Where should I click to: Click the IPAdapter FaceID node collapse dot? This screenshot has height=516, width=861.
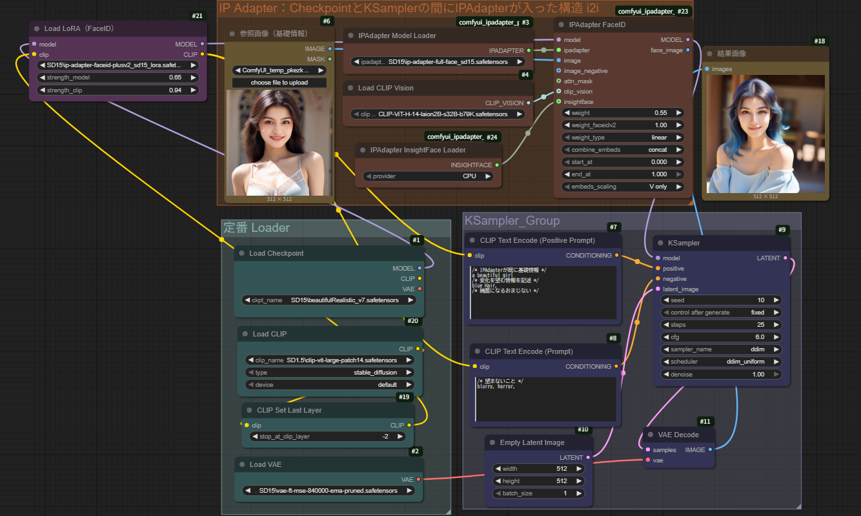(563, 25)
